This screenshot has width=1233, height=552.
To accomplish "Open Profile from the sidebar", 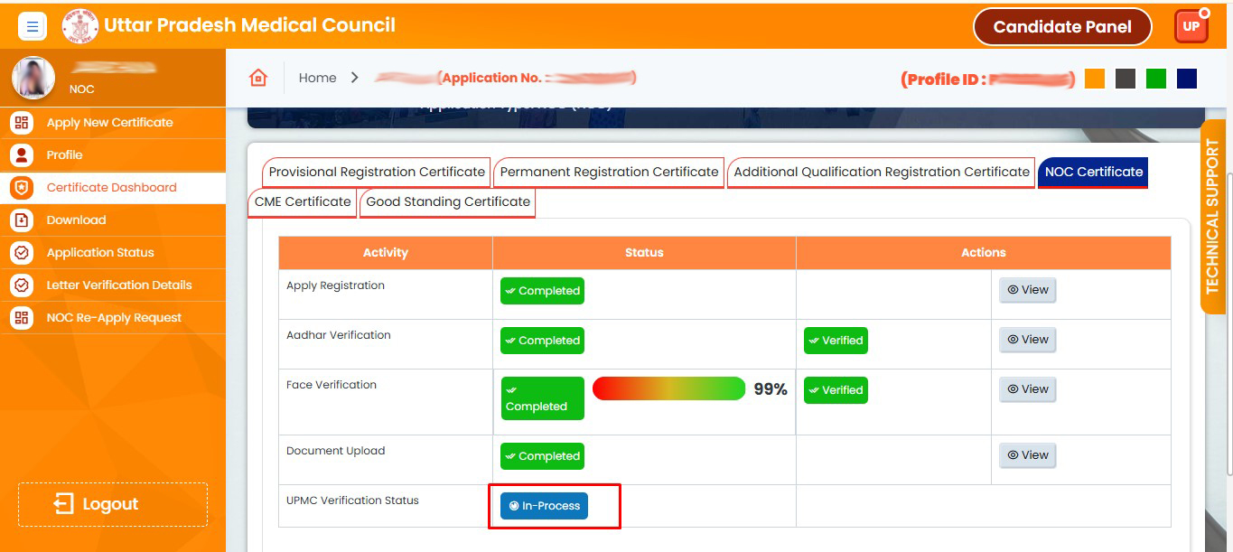I will [x=64, y=155].
